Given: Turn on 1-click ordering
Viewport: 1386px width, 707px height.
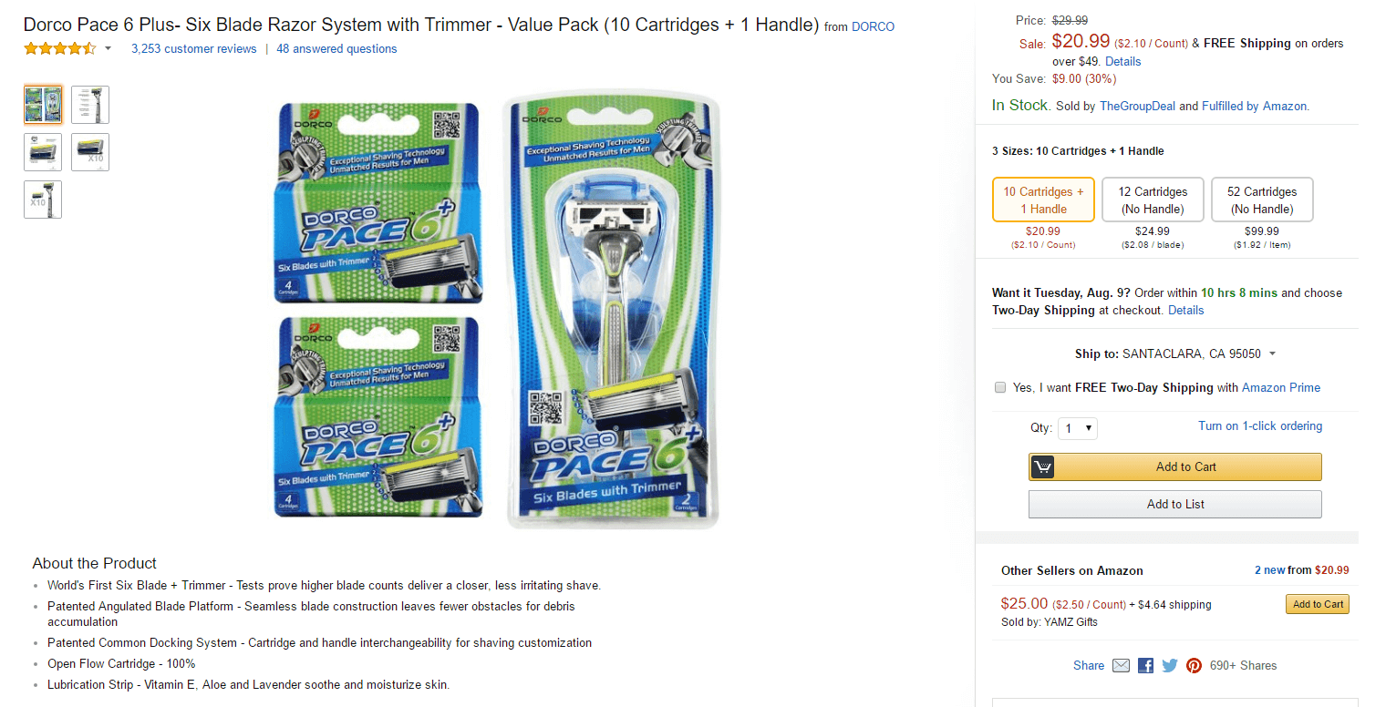Looking at the screenshot, I should pos(1259,426).
